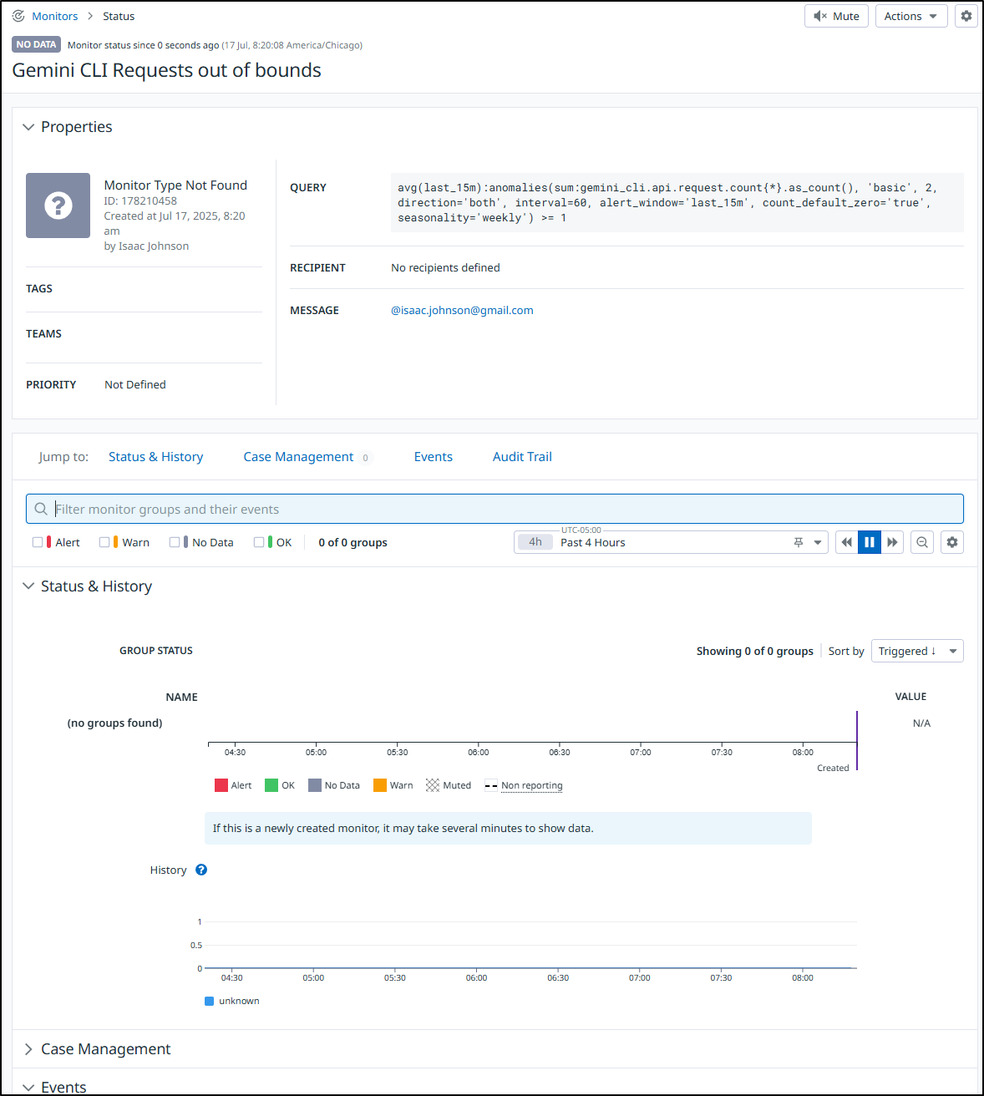Screen dimensions: 984x1096
Task: Check the No Data filter checkbox
Action: 175,542
